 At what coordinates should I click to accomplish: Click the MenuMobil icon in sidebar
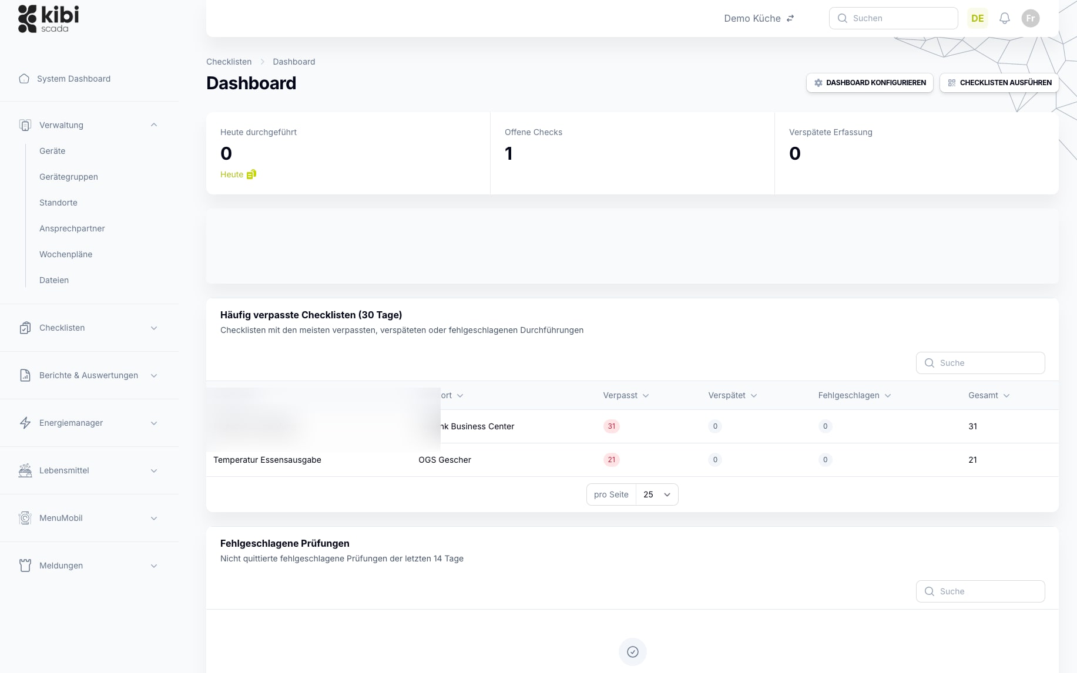click(25, 518)
